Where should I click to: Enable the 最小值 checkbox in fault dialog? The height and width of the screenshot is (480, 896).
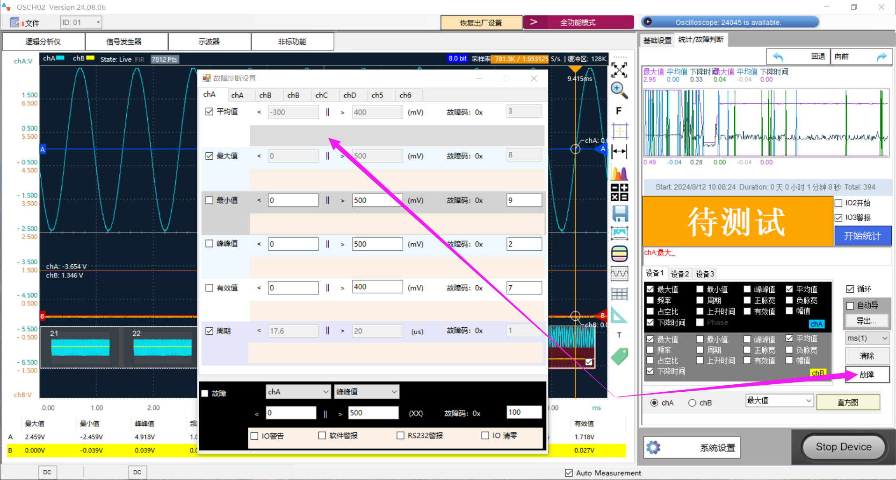click(210, 200)
